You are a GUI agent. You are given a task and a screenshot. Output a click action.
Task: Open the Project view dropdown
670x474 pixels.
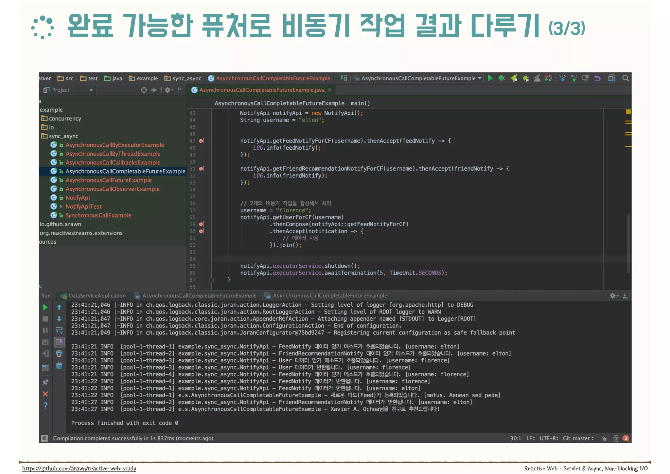click(x=91, y=90)
